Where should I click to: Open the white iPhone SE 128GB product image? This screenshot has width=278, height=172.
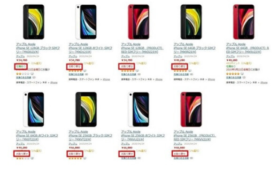point(86,22)
